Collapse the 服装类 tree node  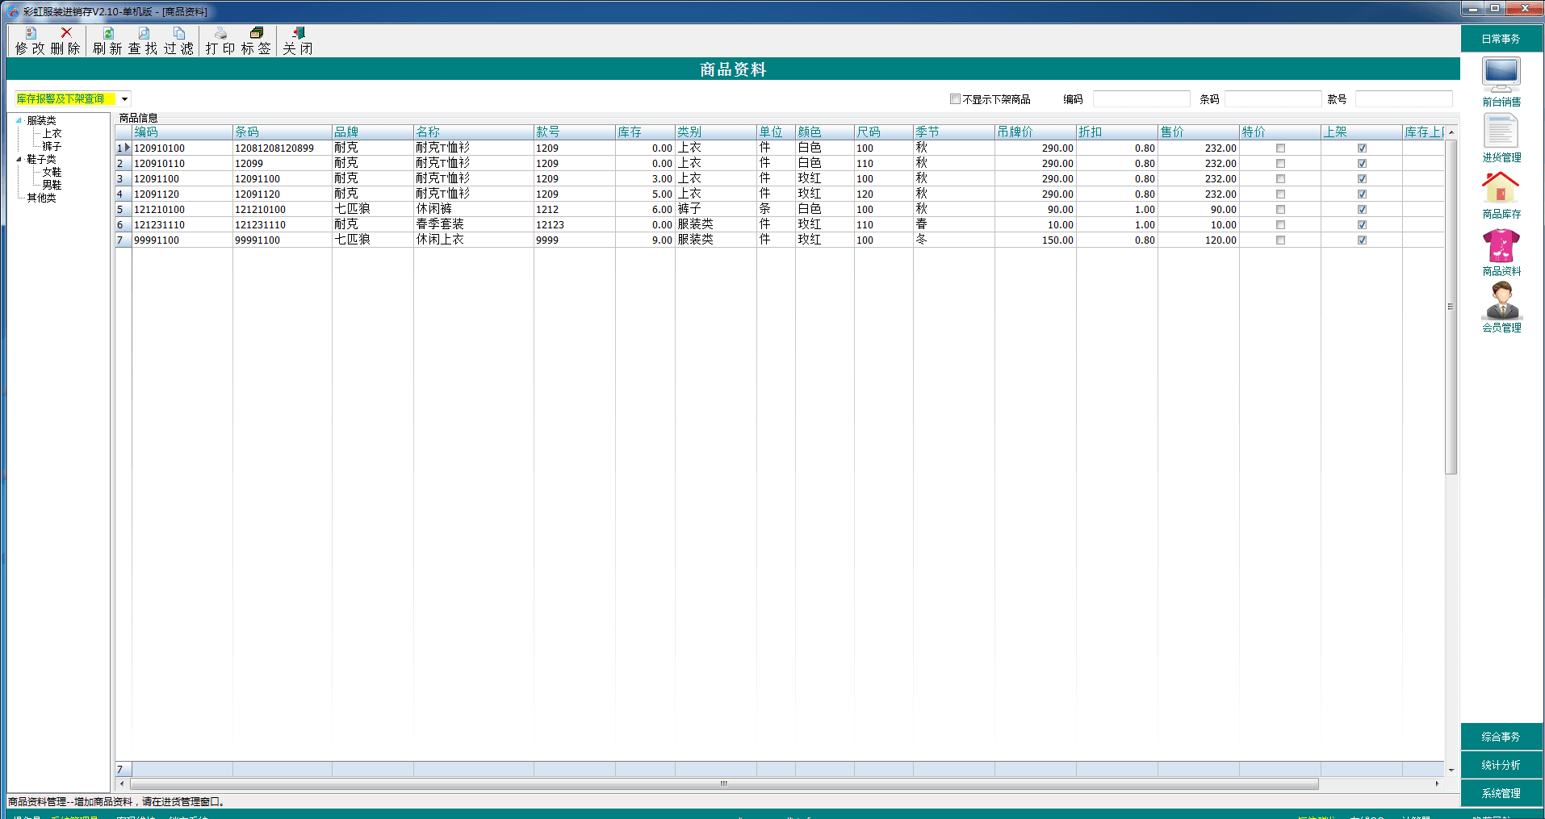(19, 121)
